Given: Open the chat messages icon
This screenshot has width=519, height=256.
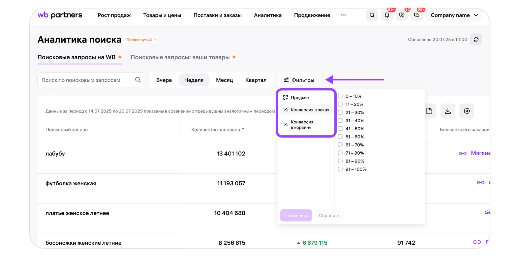Looking at the screenshot, I should (417, 15).
